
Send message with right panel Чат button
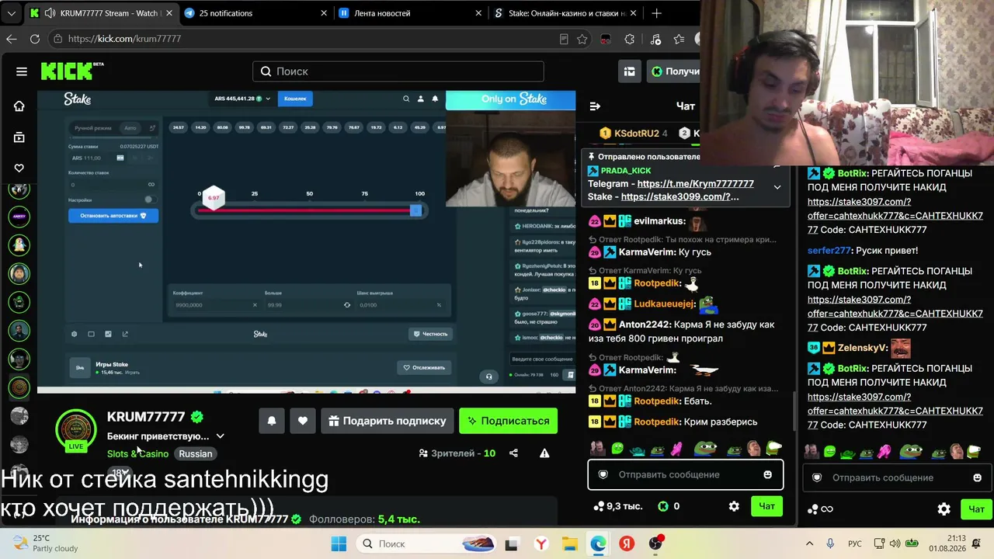[x=976, y=509]
